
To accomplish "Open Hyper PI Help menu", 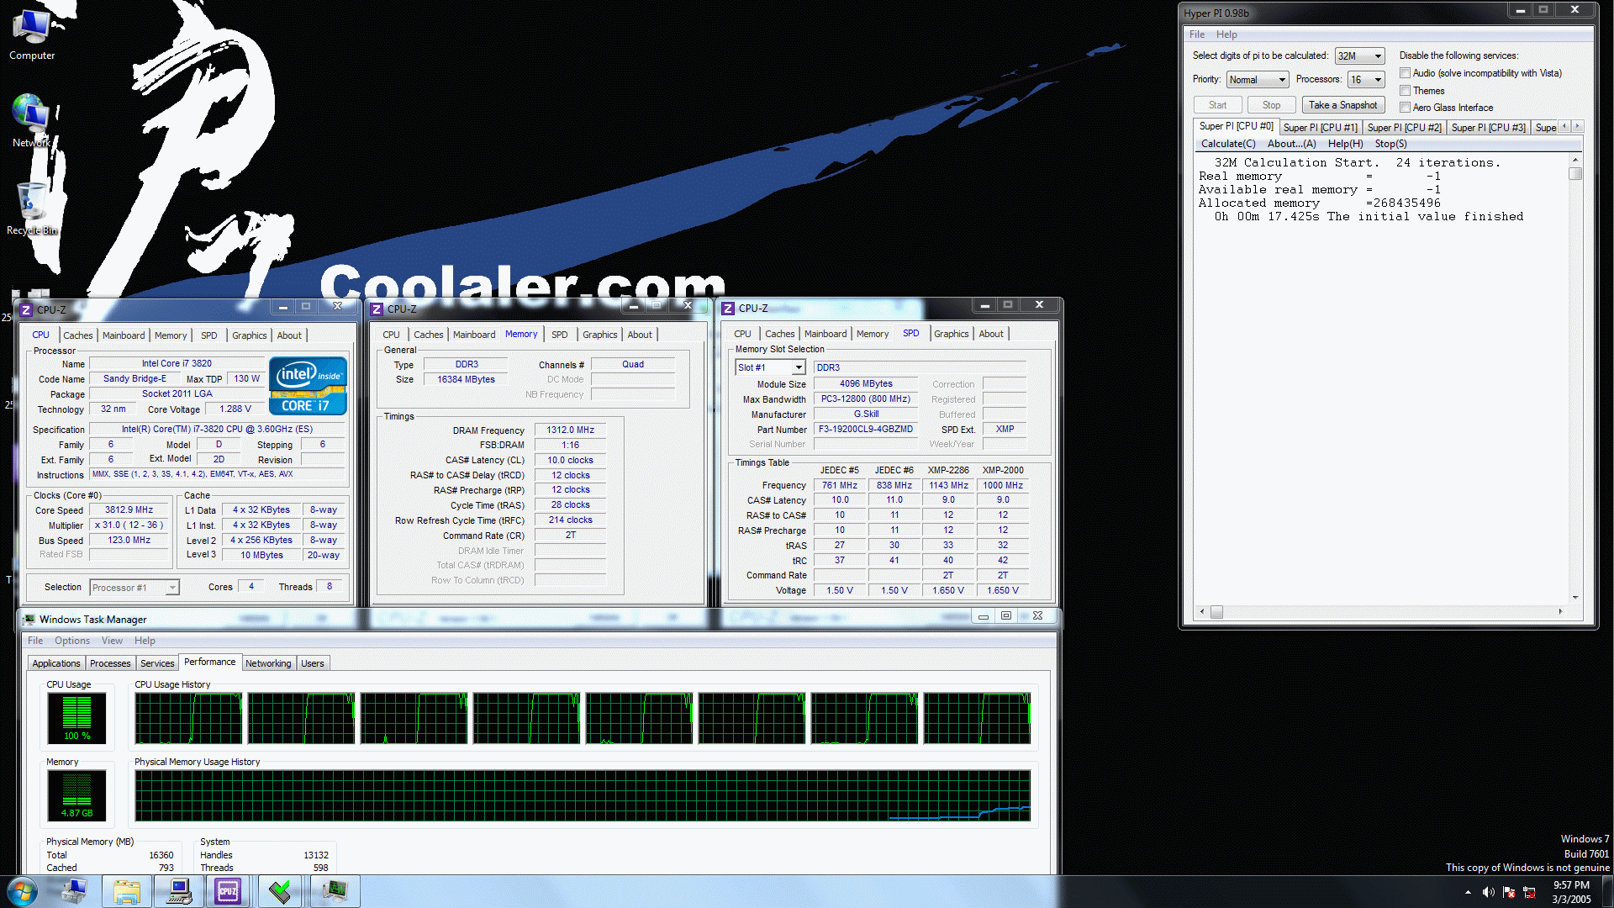I will point(1226,34).
